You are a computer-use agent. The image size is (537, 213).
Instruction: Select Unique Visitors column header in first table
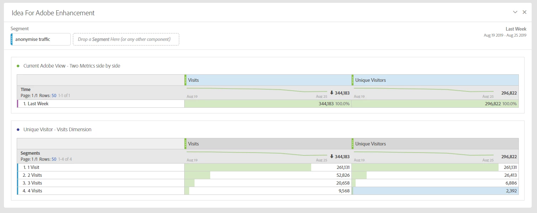(435, 80)
